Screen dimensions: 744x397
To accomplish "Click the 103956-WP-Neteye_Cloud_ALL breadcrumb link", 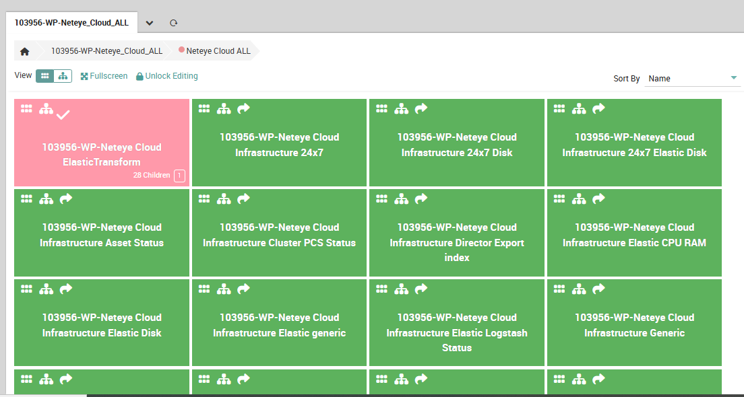I will [106, 51].
